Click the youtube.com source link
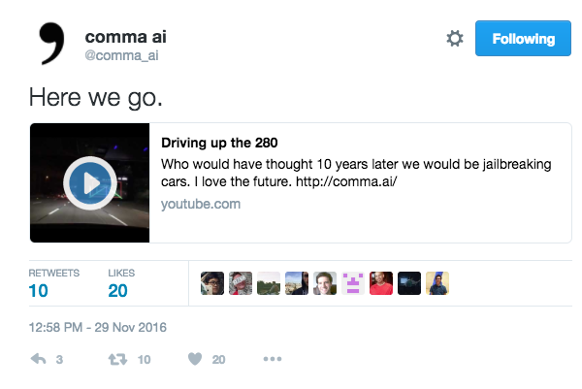The width and height of the screenshot is (582, 389). point(201,205)
